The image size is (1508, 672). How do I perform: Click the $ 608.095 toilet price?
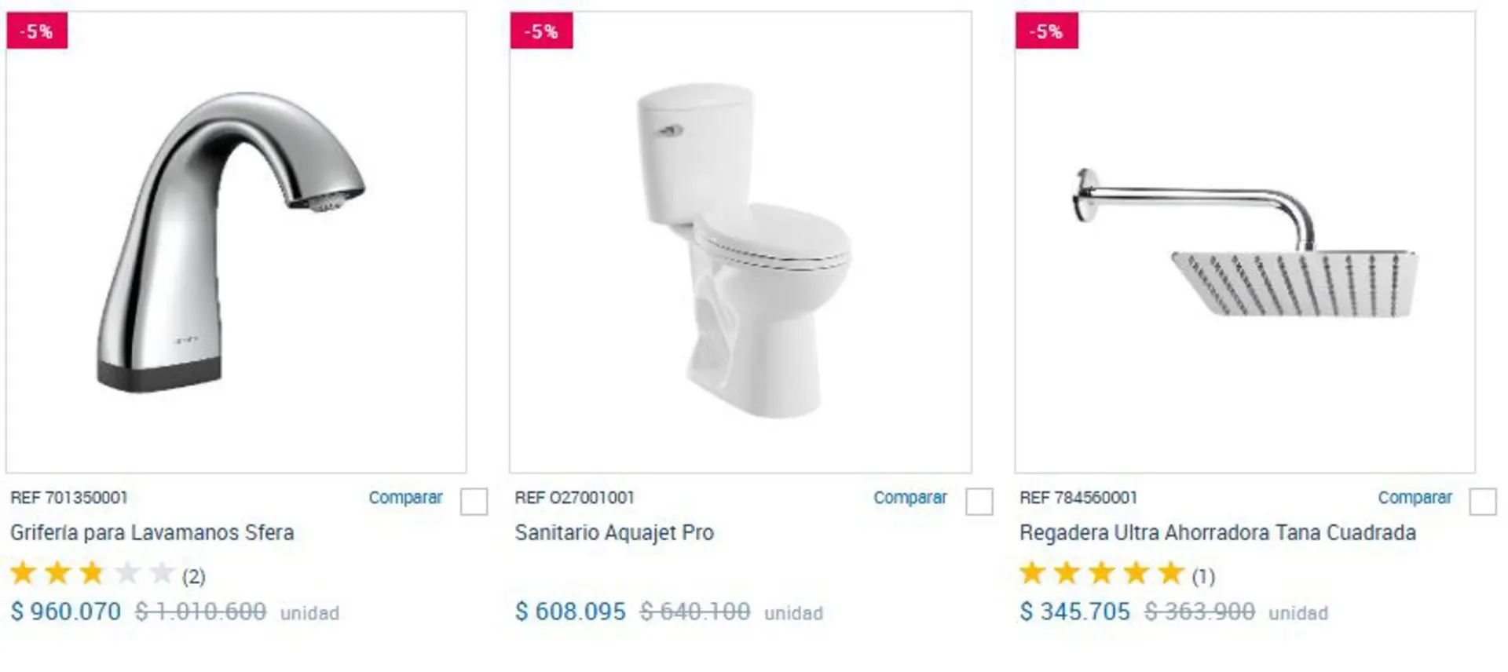(570, 612)
